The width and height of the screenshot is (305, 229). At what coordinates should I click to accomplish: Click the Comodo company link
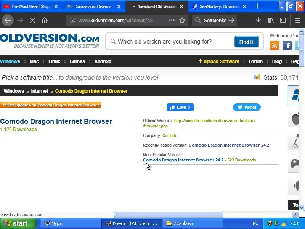click(x=170, y=135)
